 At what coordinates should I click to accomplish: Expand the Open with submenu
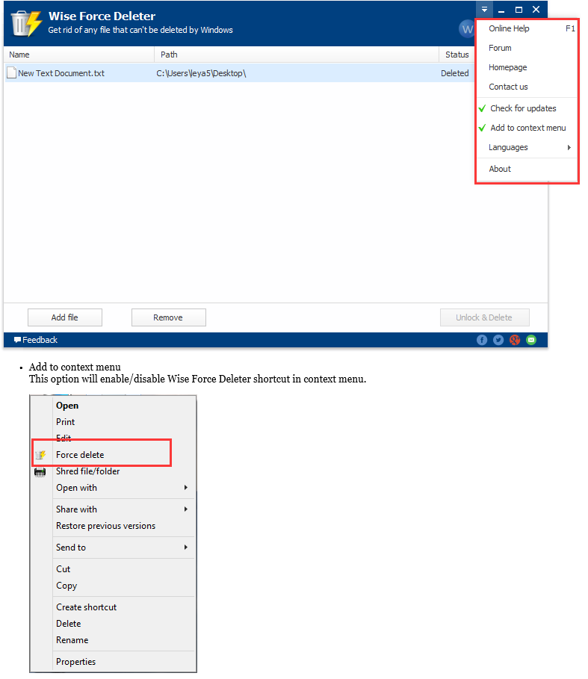[x=123, y=488]
